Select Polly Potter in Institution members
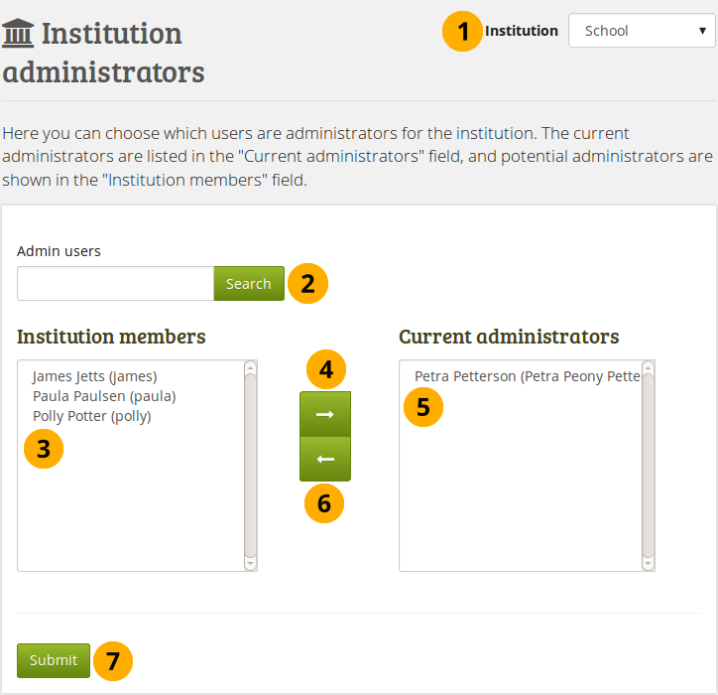 coord(91,416)
